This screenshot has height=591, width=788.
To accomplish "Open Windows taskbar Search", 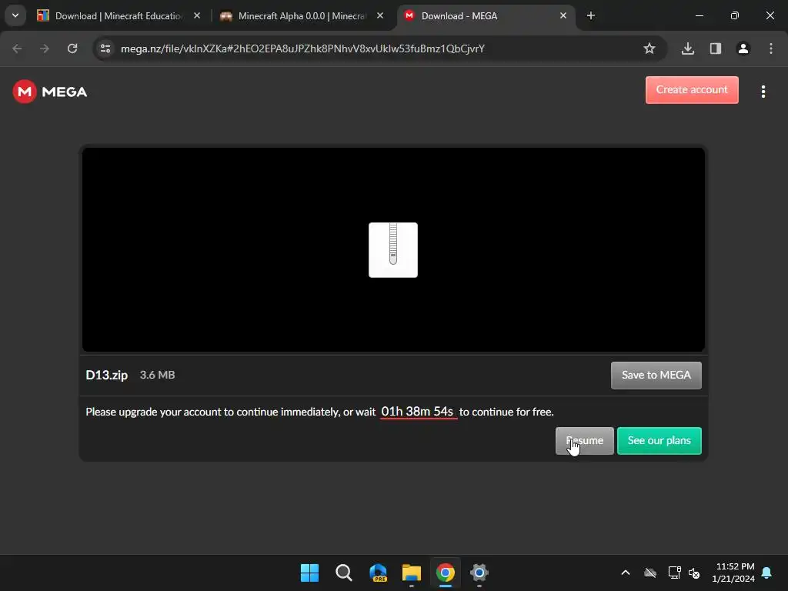I will 344,573.
